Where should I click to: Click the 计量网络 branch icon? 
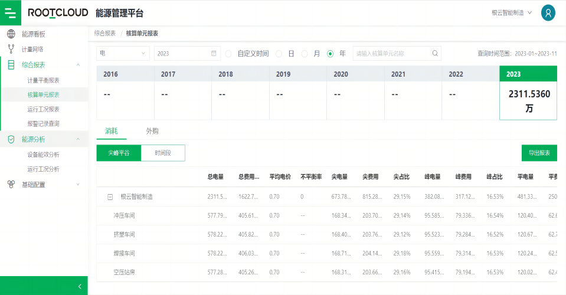(x=11, y=49)
